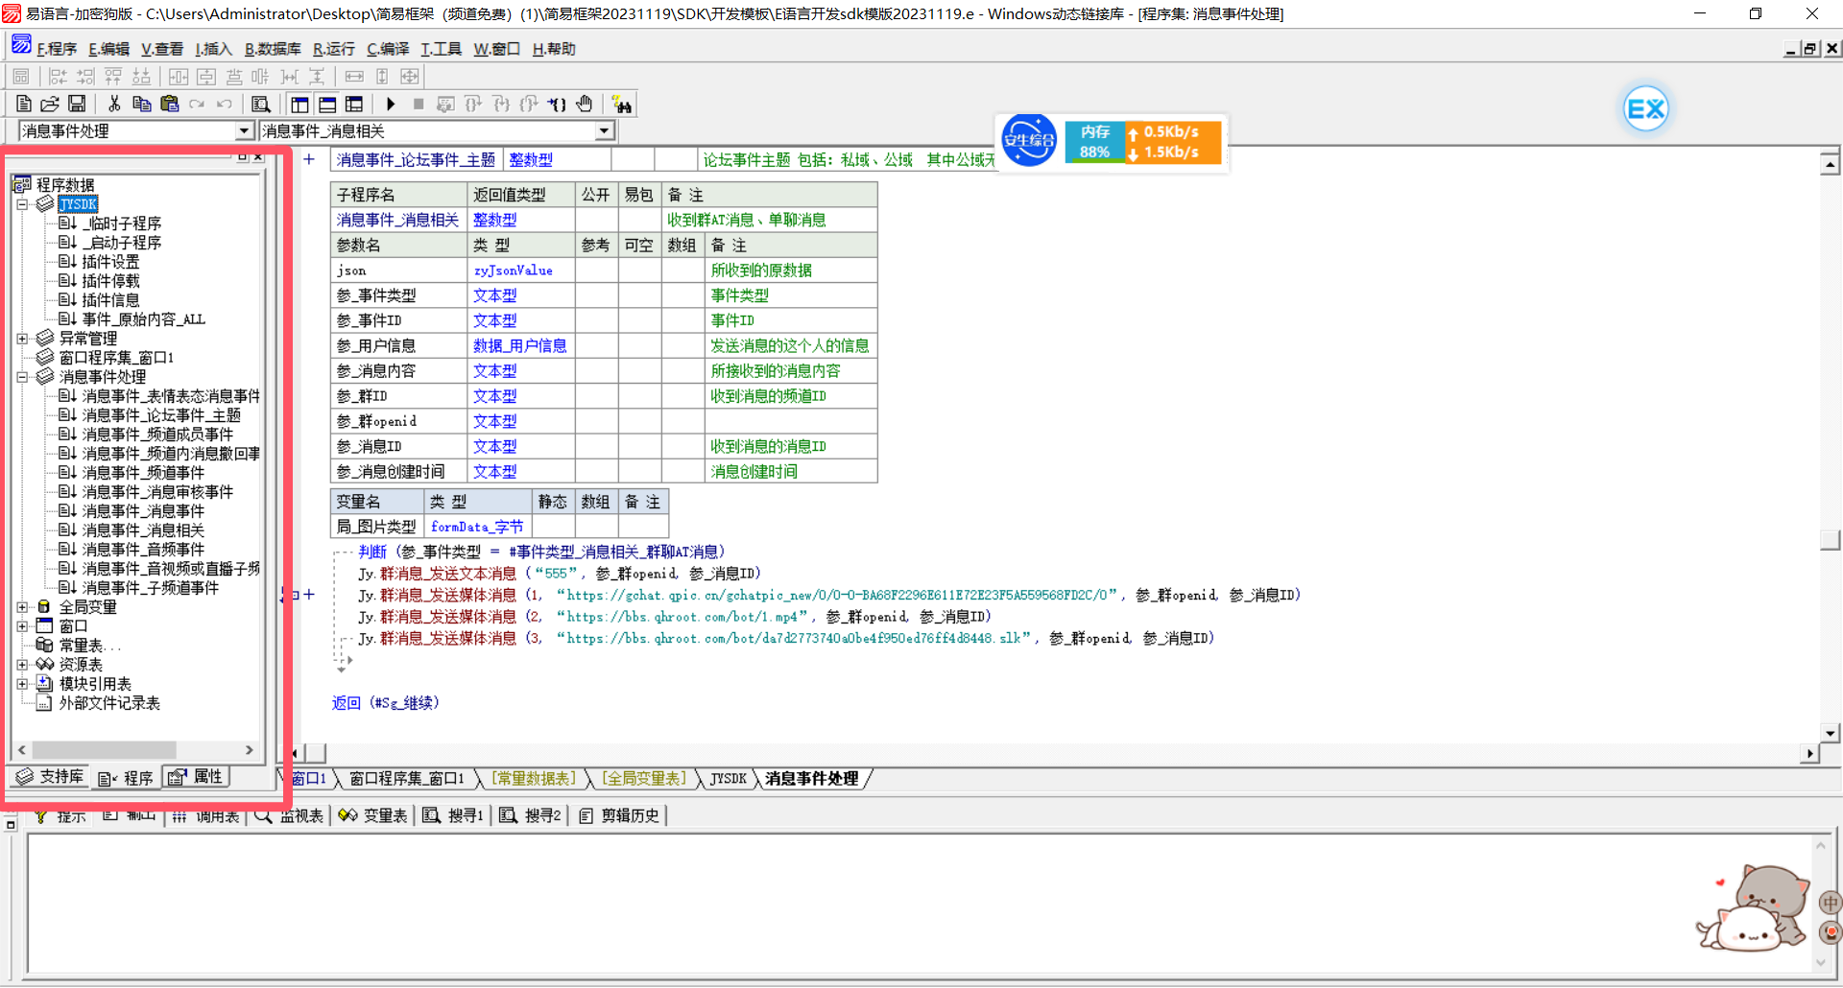The height and width of the screenshot is (988, 1843).
Task: Click the Open file toolbar icon
Action: [50, 104]
